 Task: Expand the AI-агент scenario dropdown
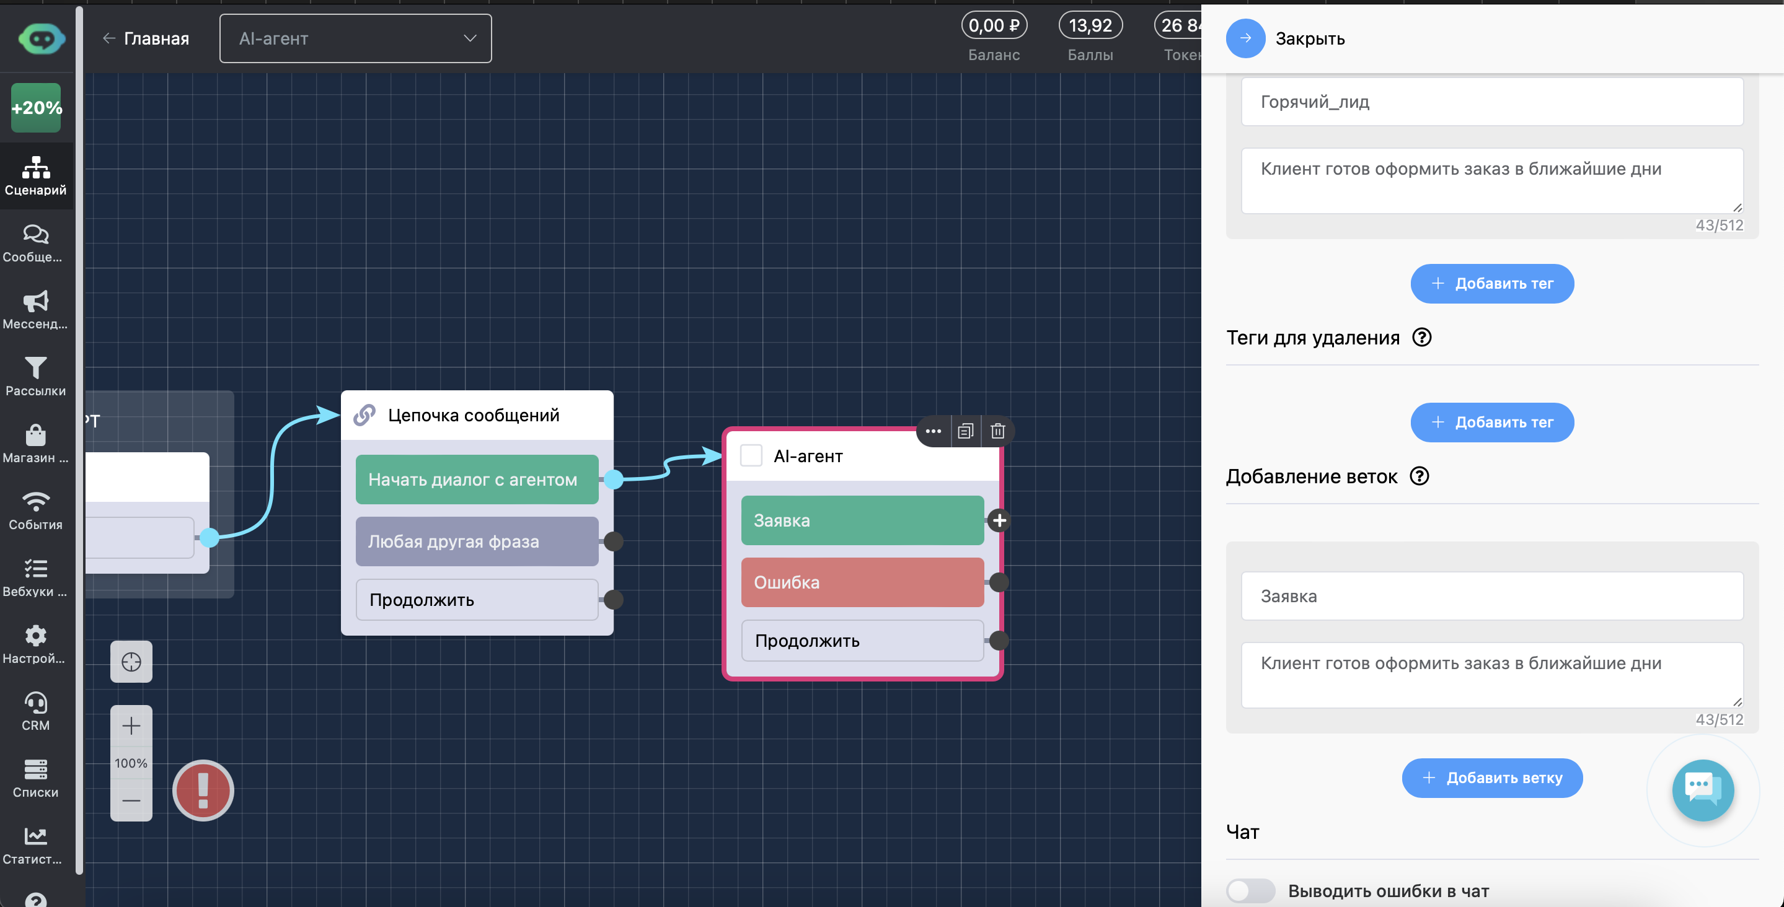point(355,38)
